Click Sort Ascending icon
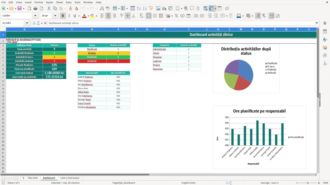The height and width of the screenshot is (185, 330). point(139,8)
